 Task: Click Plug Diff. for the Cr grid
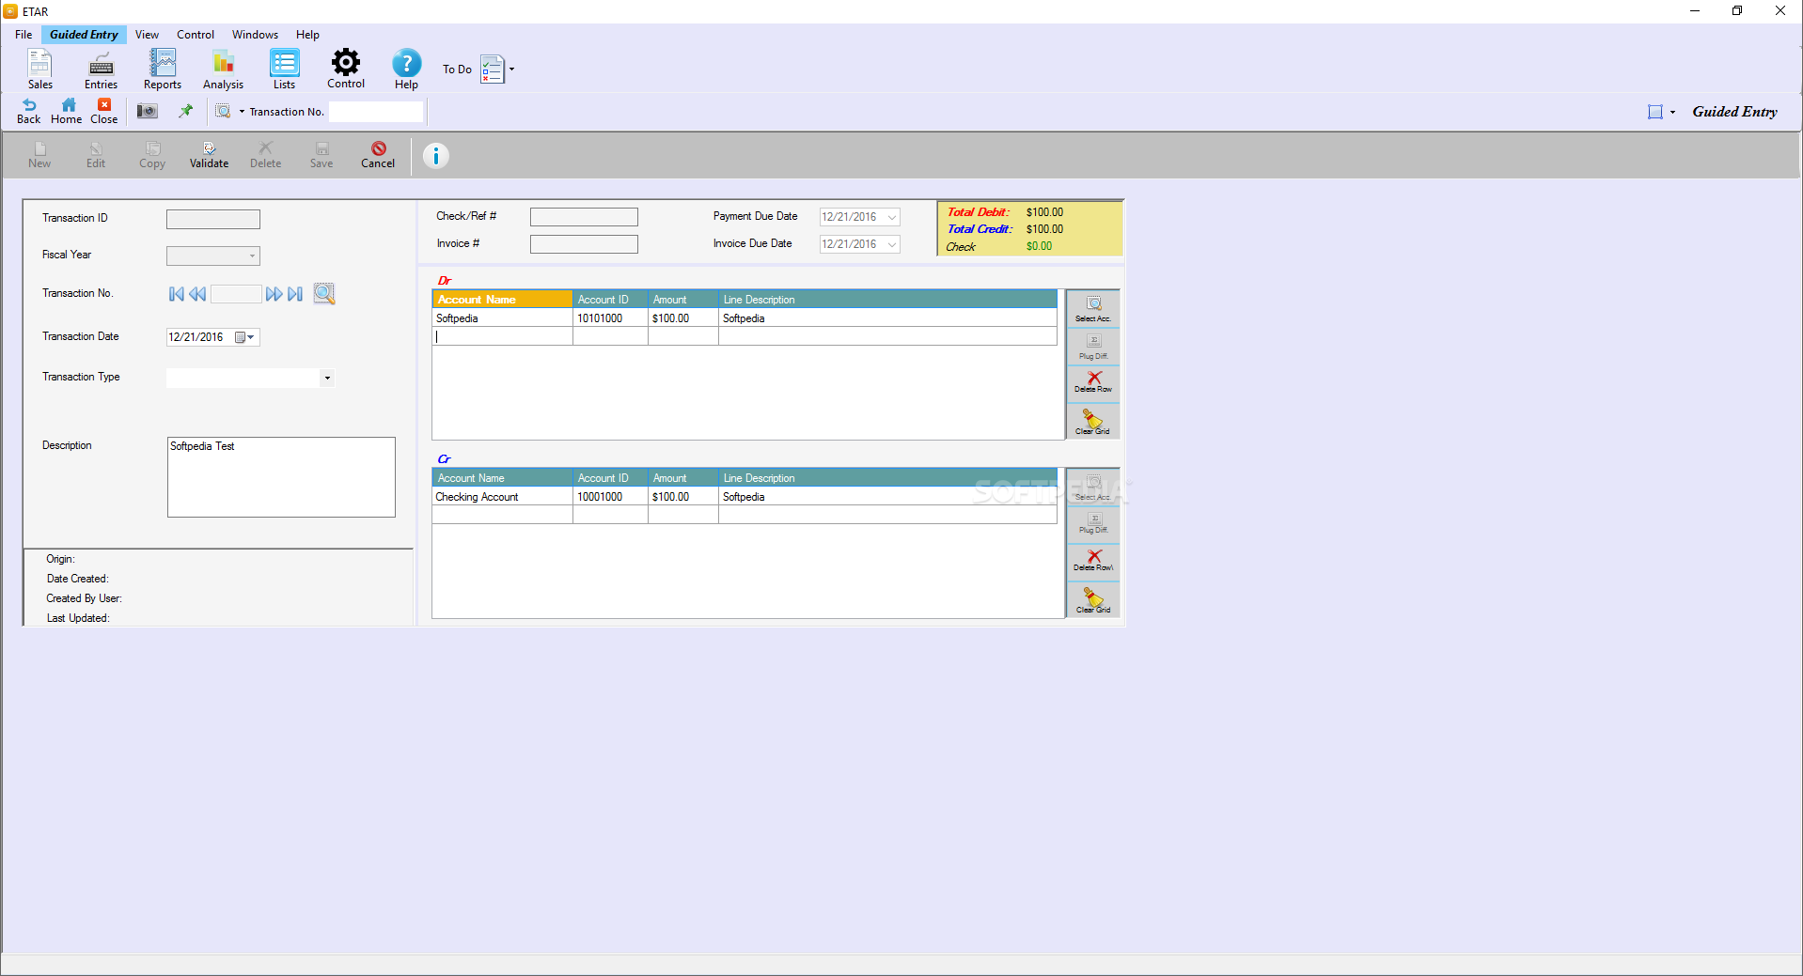1093,524
